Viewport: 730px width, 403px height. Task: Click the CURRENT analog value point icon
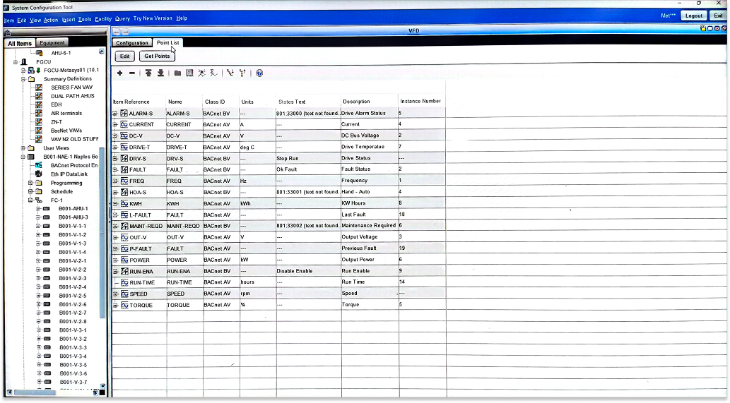click(x=124, y=125)
